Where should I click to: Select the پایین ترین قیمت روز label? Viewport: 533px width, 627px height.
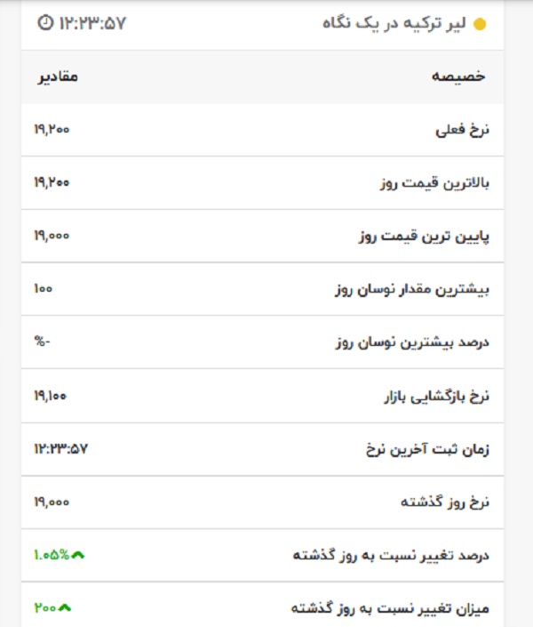(424, 237)
